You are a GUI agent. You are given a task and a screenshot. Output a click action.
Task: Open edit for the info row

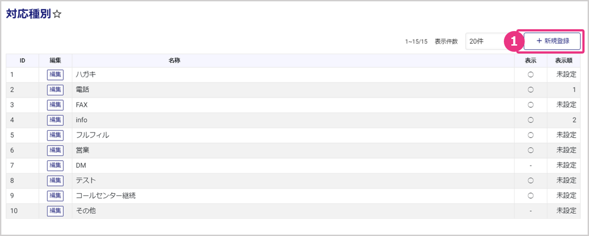pyautogui.click(x=55, y=120)
